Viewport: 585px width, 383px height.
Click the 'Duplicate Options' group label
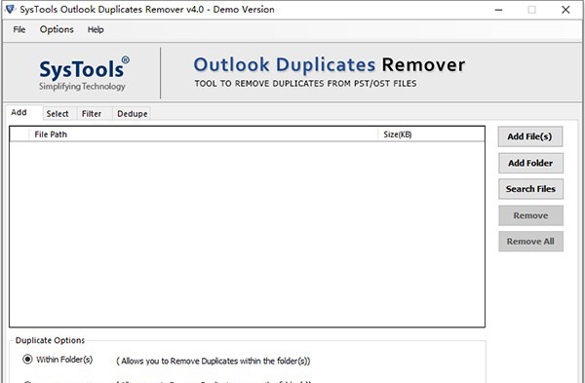(50, 340)
